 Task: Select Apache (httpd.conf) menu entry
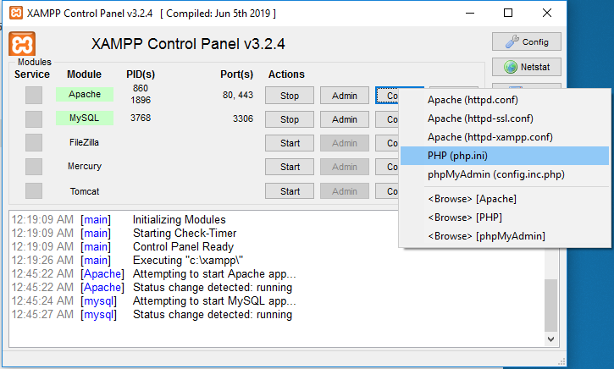click(505, 100)
